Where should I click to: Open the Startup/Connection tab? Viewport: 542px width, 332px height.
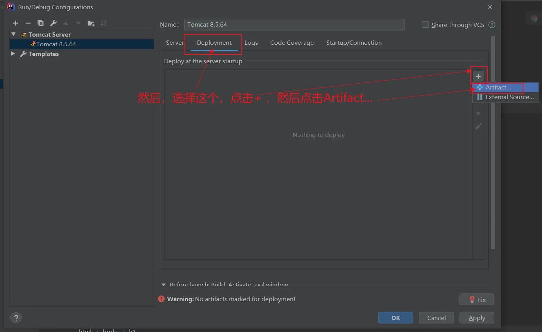point(354,43)
